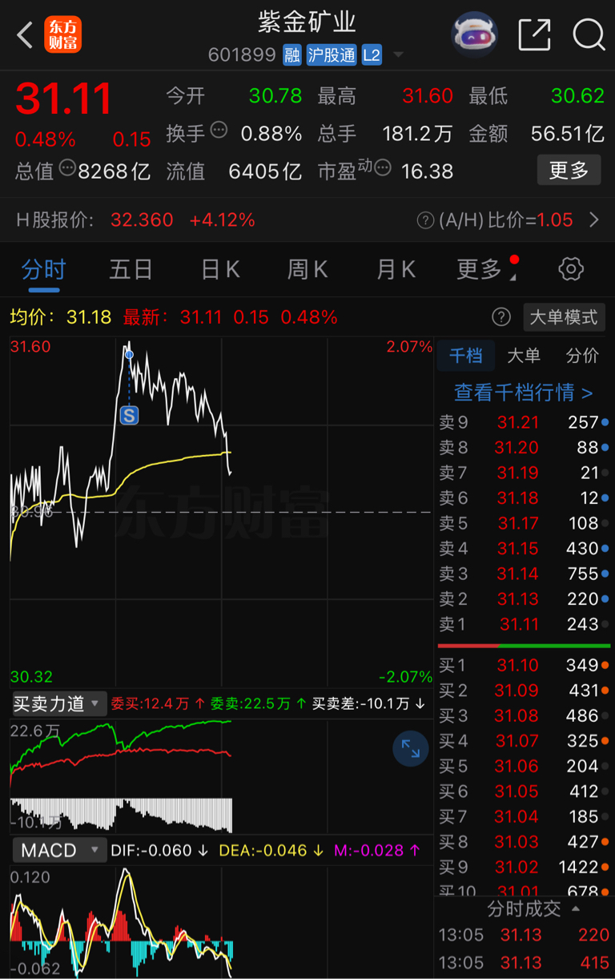615x979 pixels.
Task: Toggle 大单模式 button
Action: point(564,317)
